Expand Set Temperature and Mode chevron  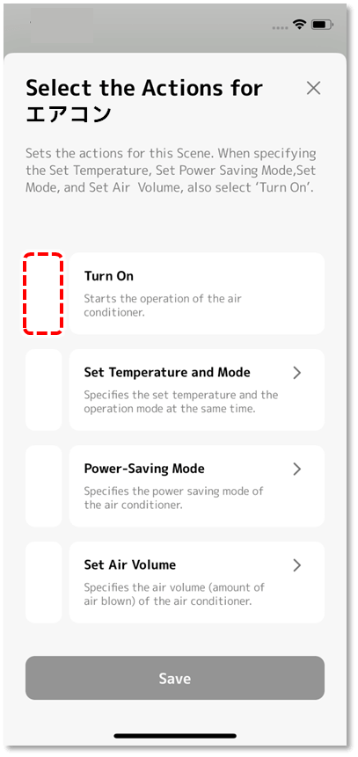[x=297, y=373]
